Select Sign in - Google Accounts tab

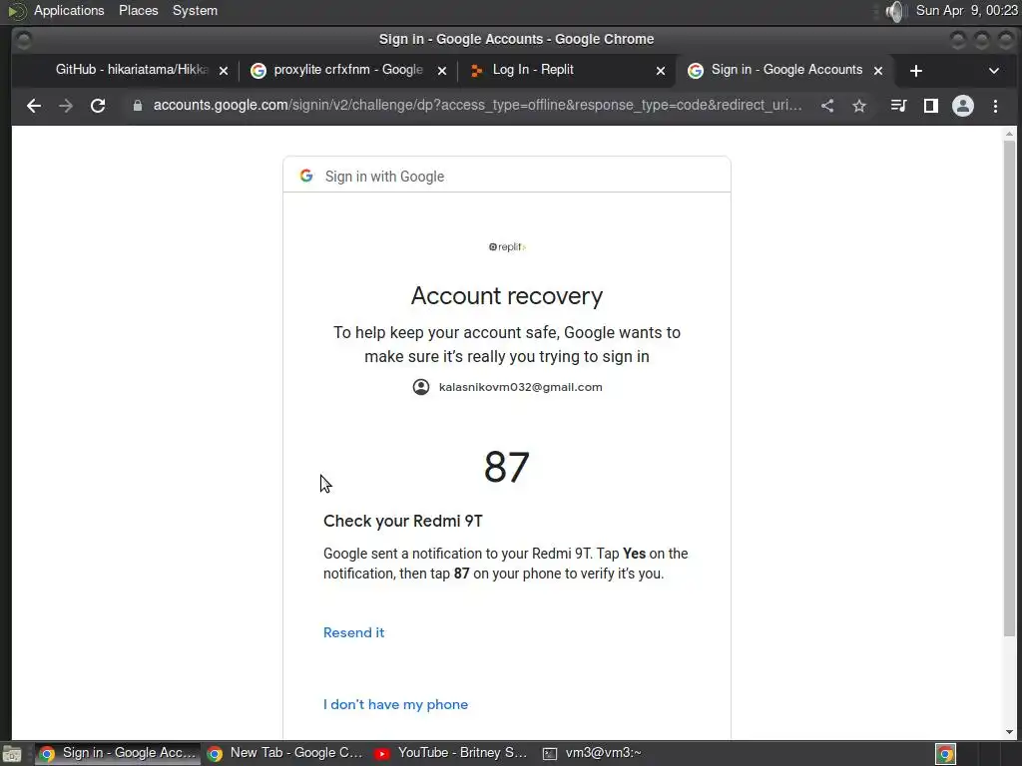pyautogui.click(x=785, y=70)
